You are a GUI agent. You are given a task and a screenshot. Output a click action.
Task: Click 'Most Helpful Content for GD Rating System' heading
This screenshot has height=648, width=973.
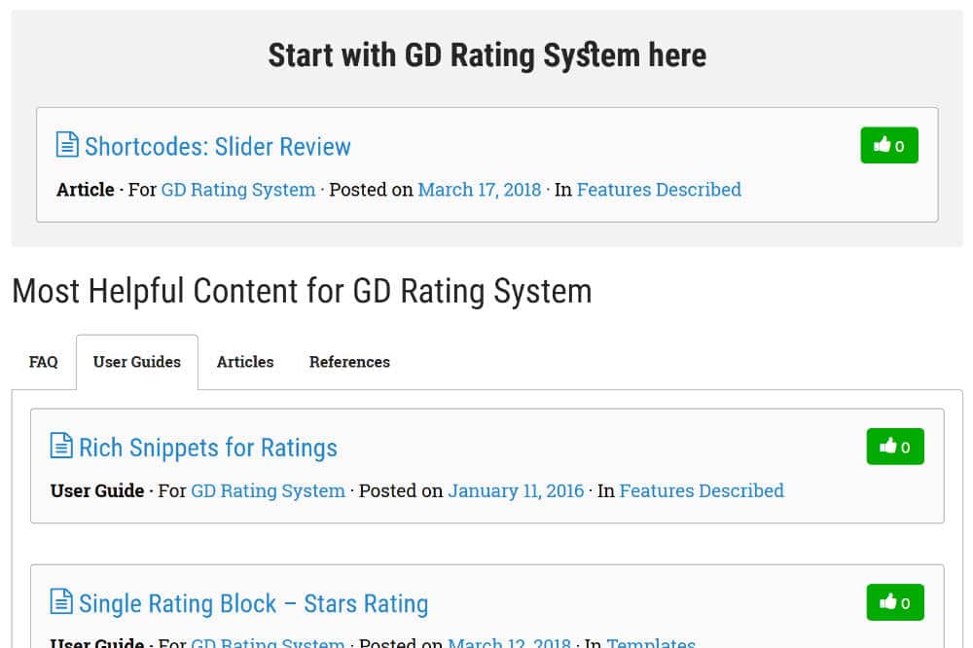(302, 291)
